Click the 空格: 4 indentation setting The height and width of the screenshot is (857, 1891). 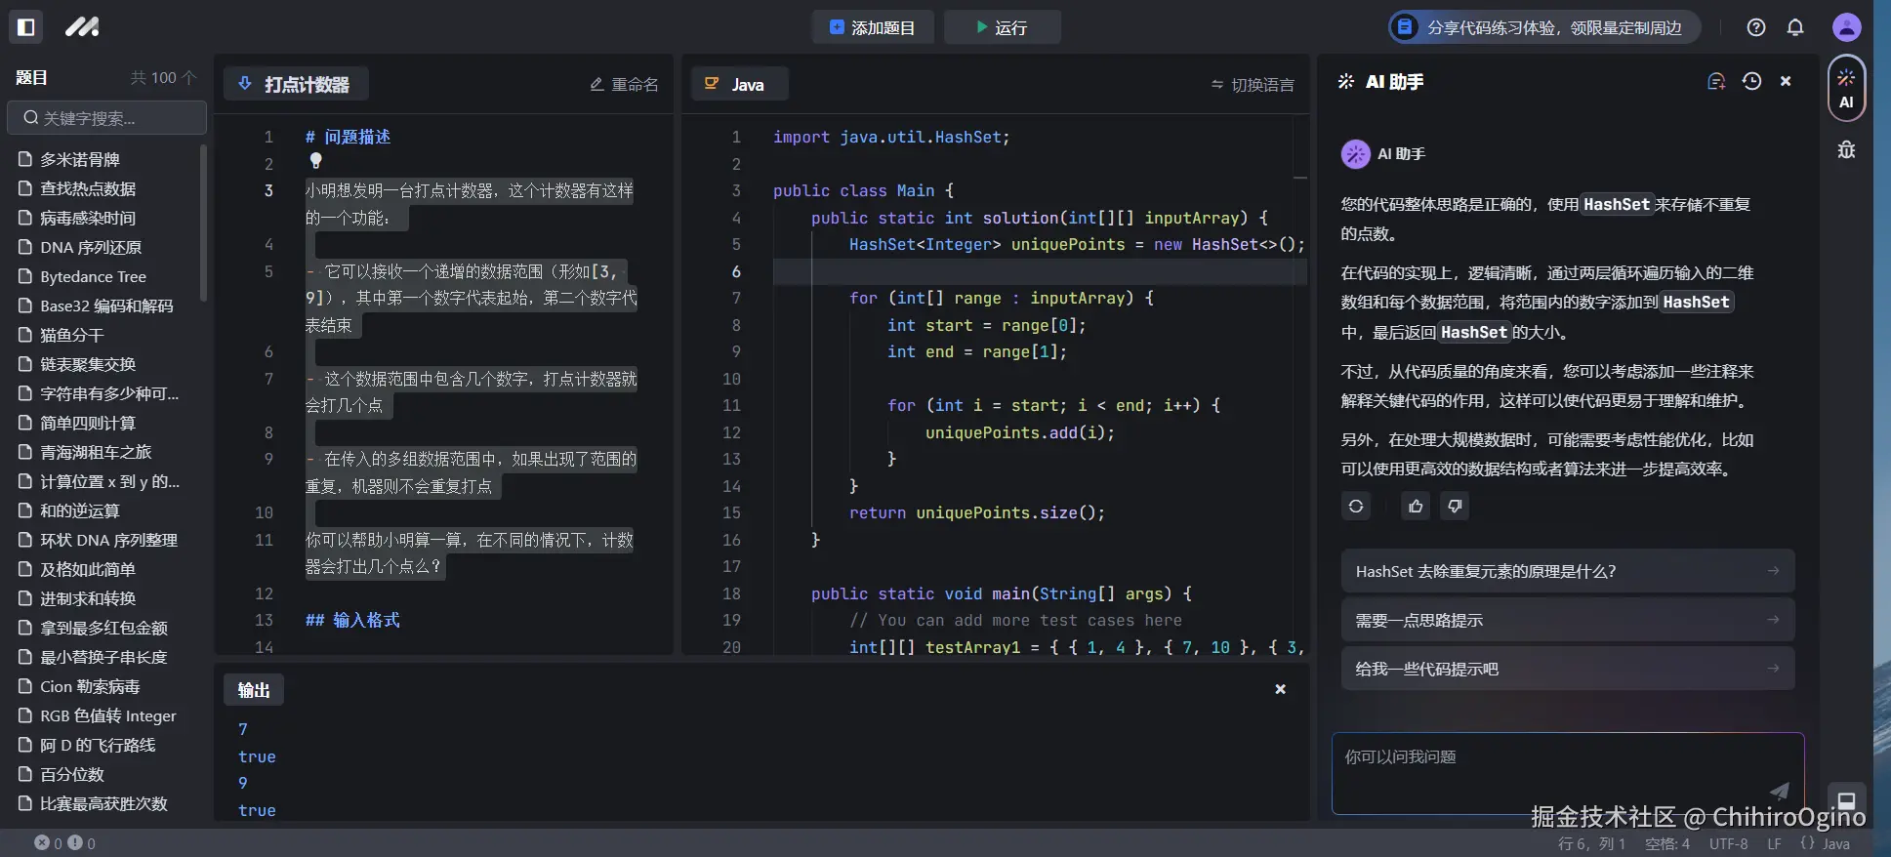pyautogui.click(x=1667, y=844)
